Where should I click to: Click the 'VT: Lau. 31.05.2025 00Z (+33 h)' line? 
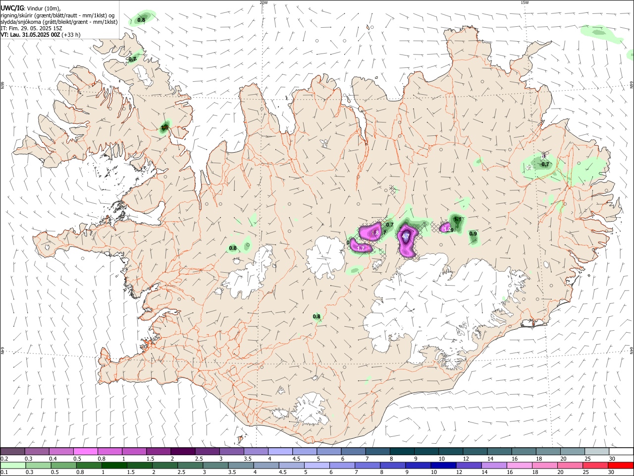41,35
